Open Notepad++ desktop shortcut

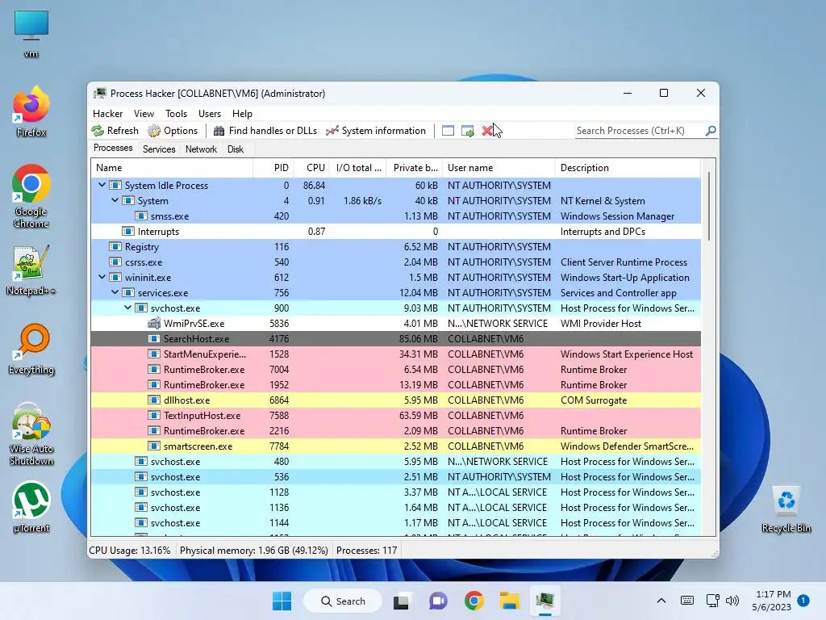click(x=31, y=270)
